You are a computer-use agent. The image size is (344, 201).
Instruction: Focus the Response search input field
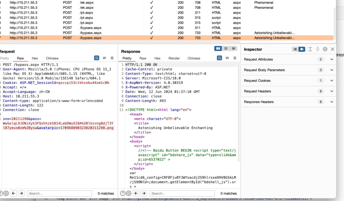point(182,193)
